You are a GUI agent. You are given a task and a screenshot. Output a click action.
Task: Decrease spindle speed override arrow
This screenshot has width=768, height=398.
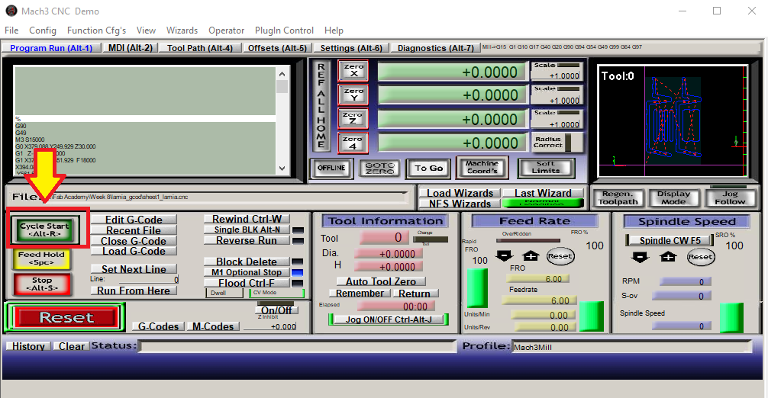coord(641,257)
